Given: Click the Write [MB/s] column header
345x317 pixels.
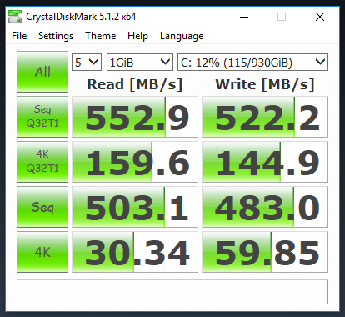Looking at the screenshot, I should click(265, 84).
